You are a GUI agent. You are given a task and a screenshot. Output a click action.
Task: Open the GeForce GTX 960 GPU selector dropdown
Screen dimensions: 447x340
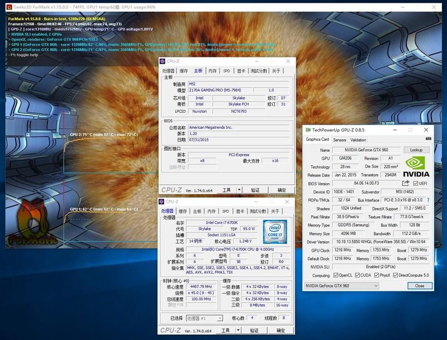pyautogui.click(x=341, y=286)
